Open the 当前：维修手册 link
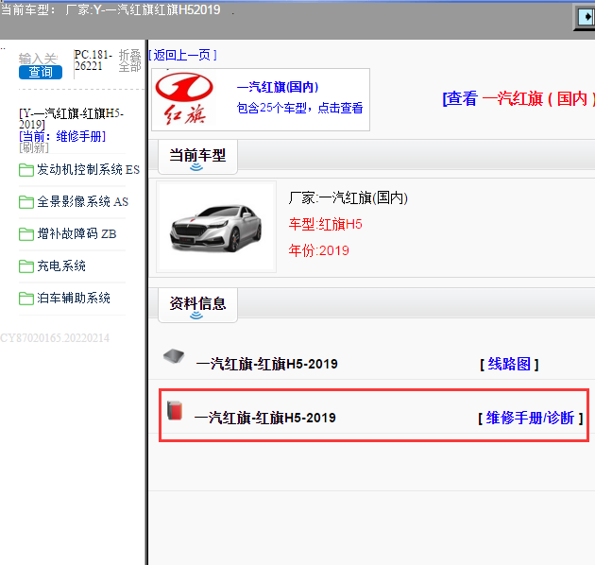This screenshot has height=565, width=595. [62, 136]
